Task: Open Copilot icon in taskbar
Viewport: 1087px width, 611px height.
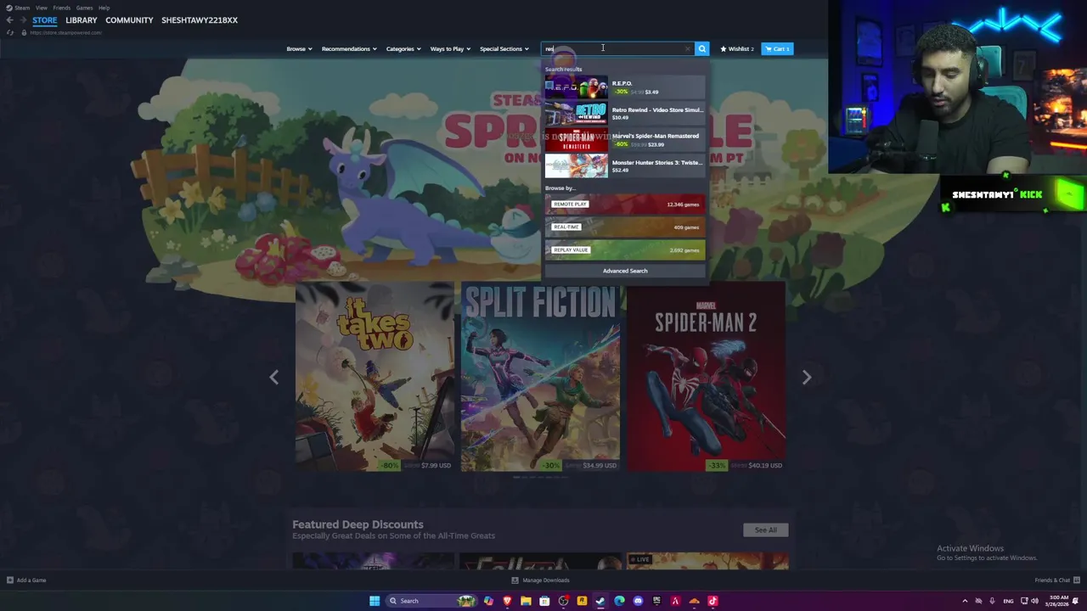Action: (x=488, y=601)
